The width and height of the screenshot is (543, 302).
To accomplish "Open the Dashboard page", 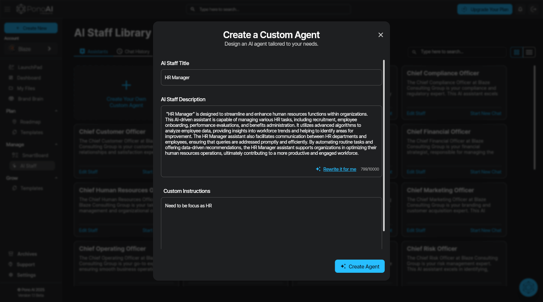I will (x=29, y=78).
